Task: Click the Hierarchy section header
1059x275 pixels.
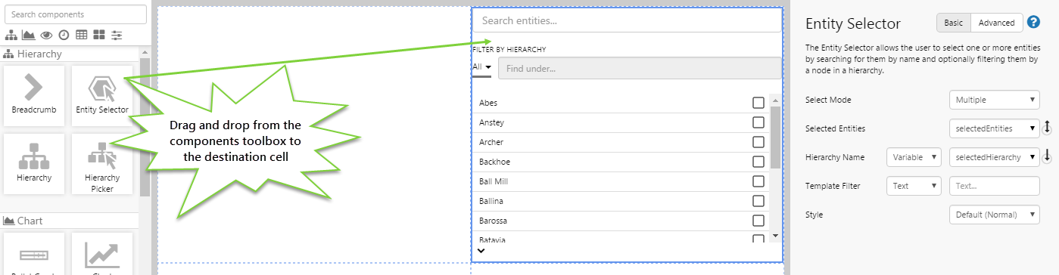Action: click(70, 54)
